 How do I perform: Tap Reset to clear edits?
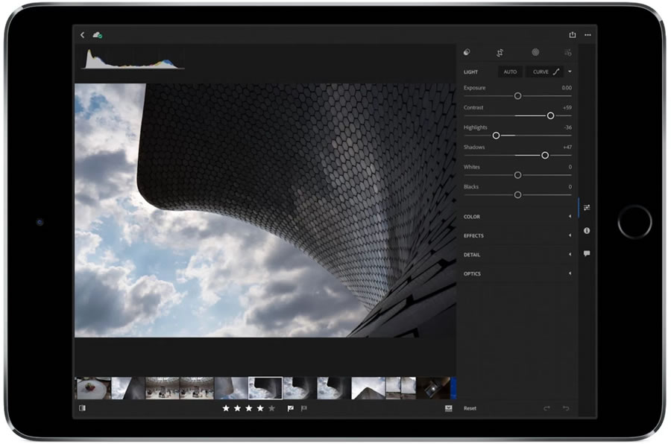coord(471,408)
